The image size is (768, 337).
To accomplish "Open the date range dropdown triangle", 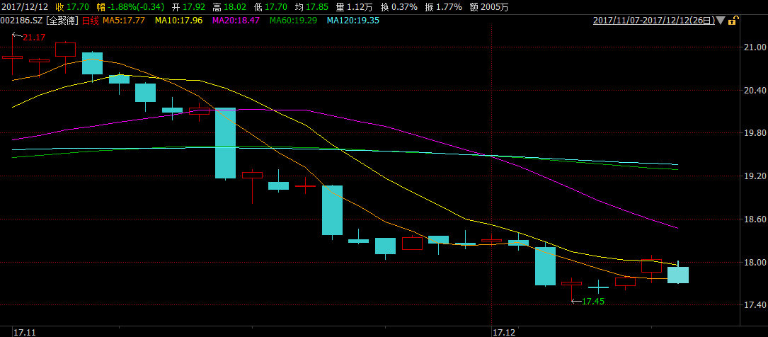I will click(x=721, y=21).
